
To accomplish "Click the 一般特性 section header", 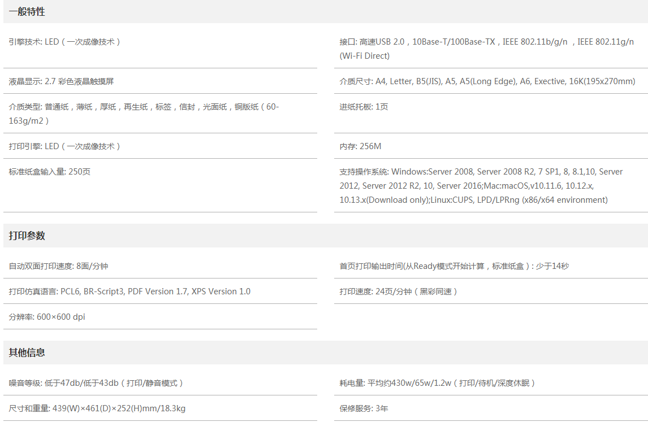I will click(27, 11).
